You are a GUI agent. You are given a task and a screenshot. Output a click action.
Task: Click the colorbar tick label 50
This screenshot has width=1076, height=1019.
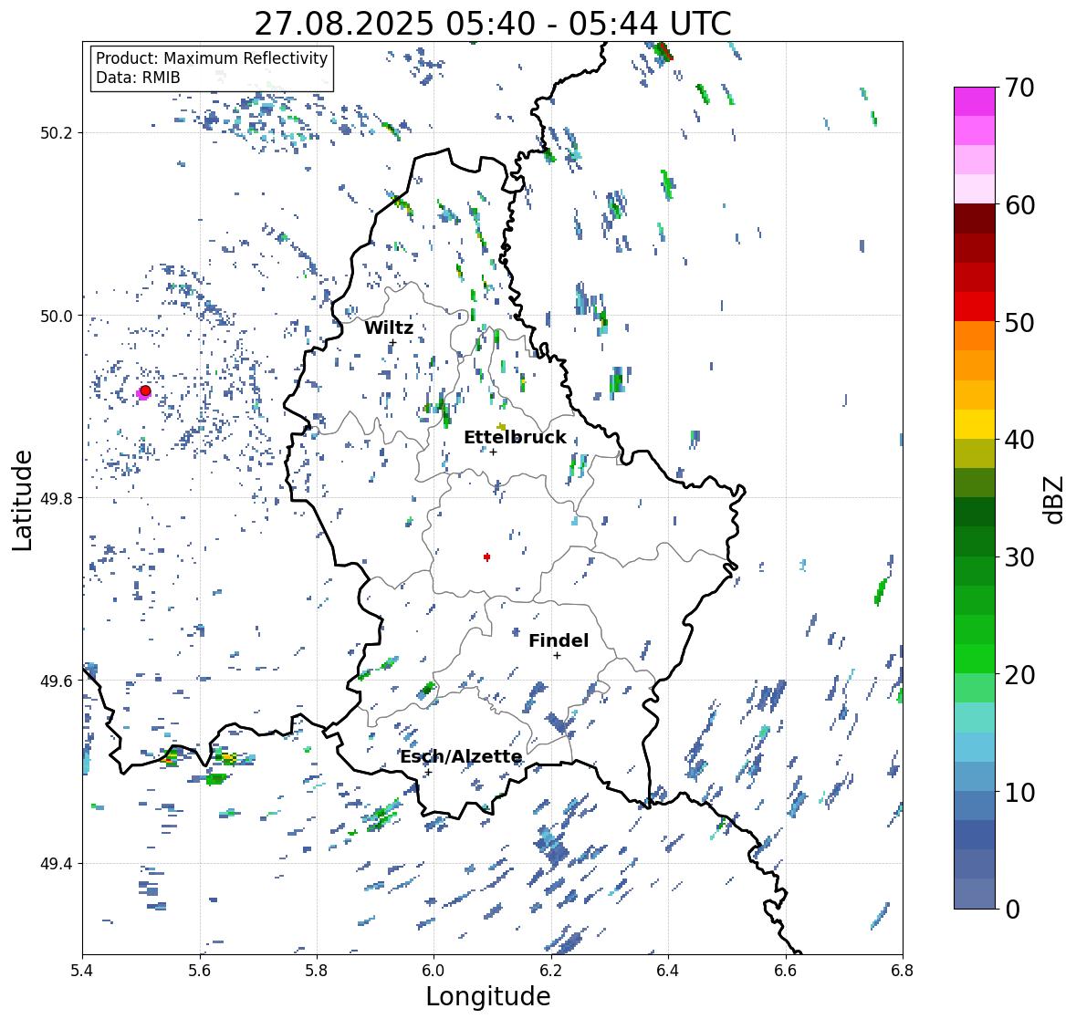pyautogui.click(x=1019, y=322)
